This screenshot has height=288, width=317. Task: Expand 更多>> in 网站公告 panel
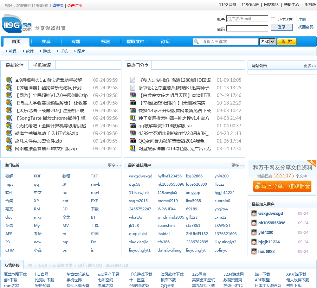[310, 66]
